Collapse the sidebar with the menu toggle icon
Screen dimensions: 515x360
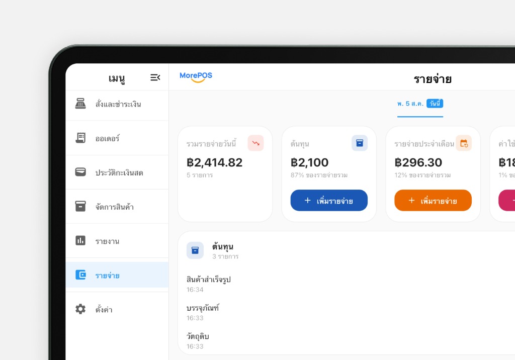[x=155, y=77]
